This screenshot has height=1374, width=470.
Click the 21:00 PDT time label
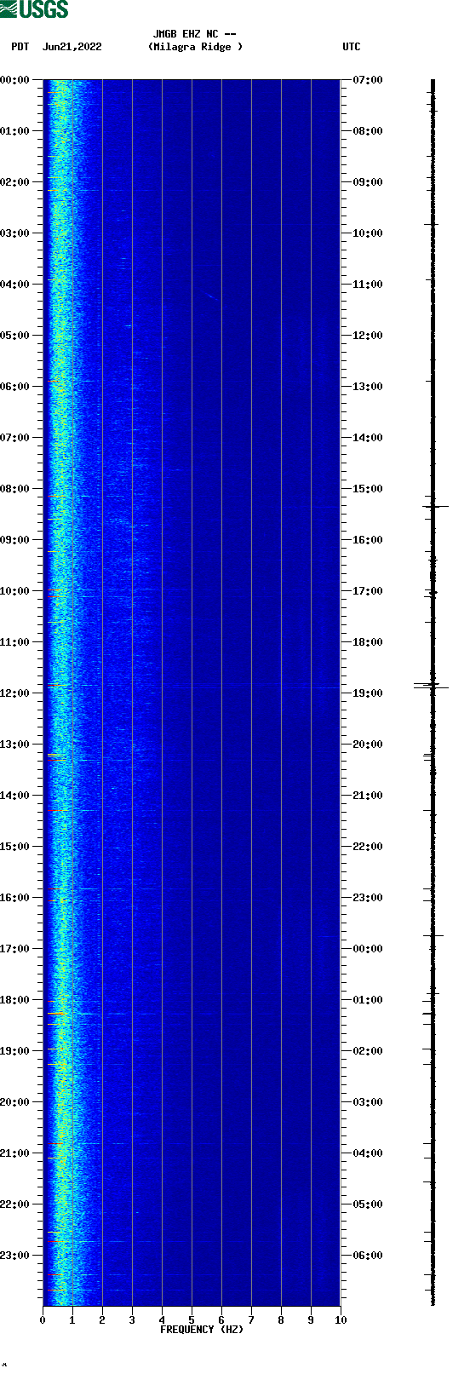(x=14, y=1153)
